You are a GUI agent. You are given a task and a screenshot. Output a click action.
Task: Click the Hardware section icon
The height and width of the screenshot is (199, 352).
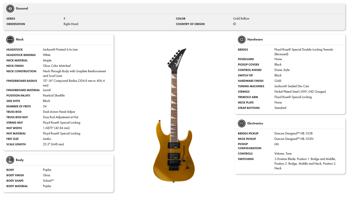[x=242, y=39]
